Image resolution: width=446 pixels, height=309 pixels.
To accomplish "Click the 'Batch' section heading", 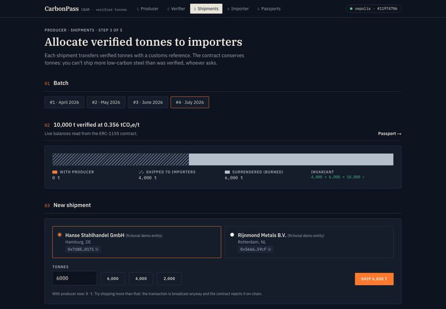I will tap(61, 83).
